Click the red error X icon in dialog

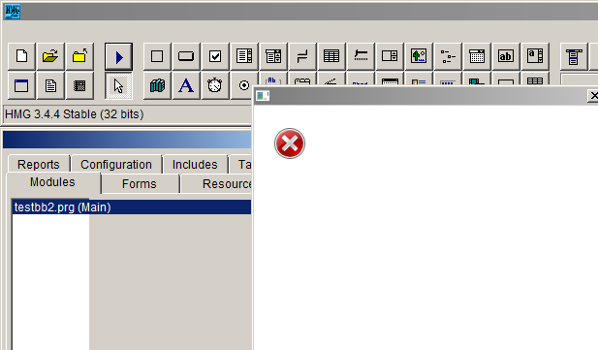click(290, 143)
